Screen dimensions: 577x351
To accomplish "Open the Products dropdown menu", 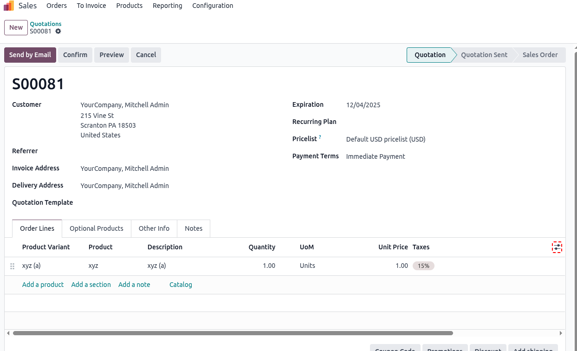I will click(x=129, y=6).
